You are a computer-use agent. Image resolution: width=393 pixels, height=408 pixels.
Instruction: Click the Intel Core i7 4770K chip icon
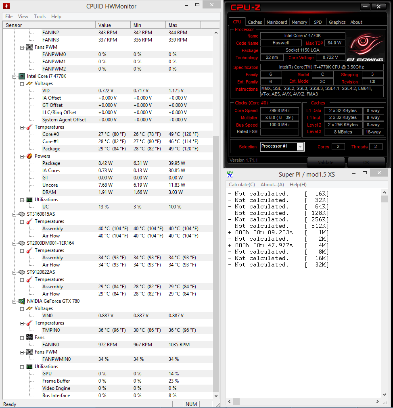(22, 76)
